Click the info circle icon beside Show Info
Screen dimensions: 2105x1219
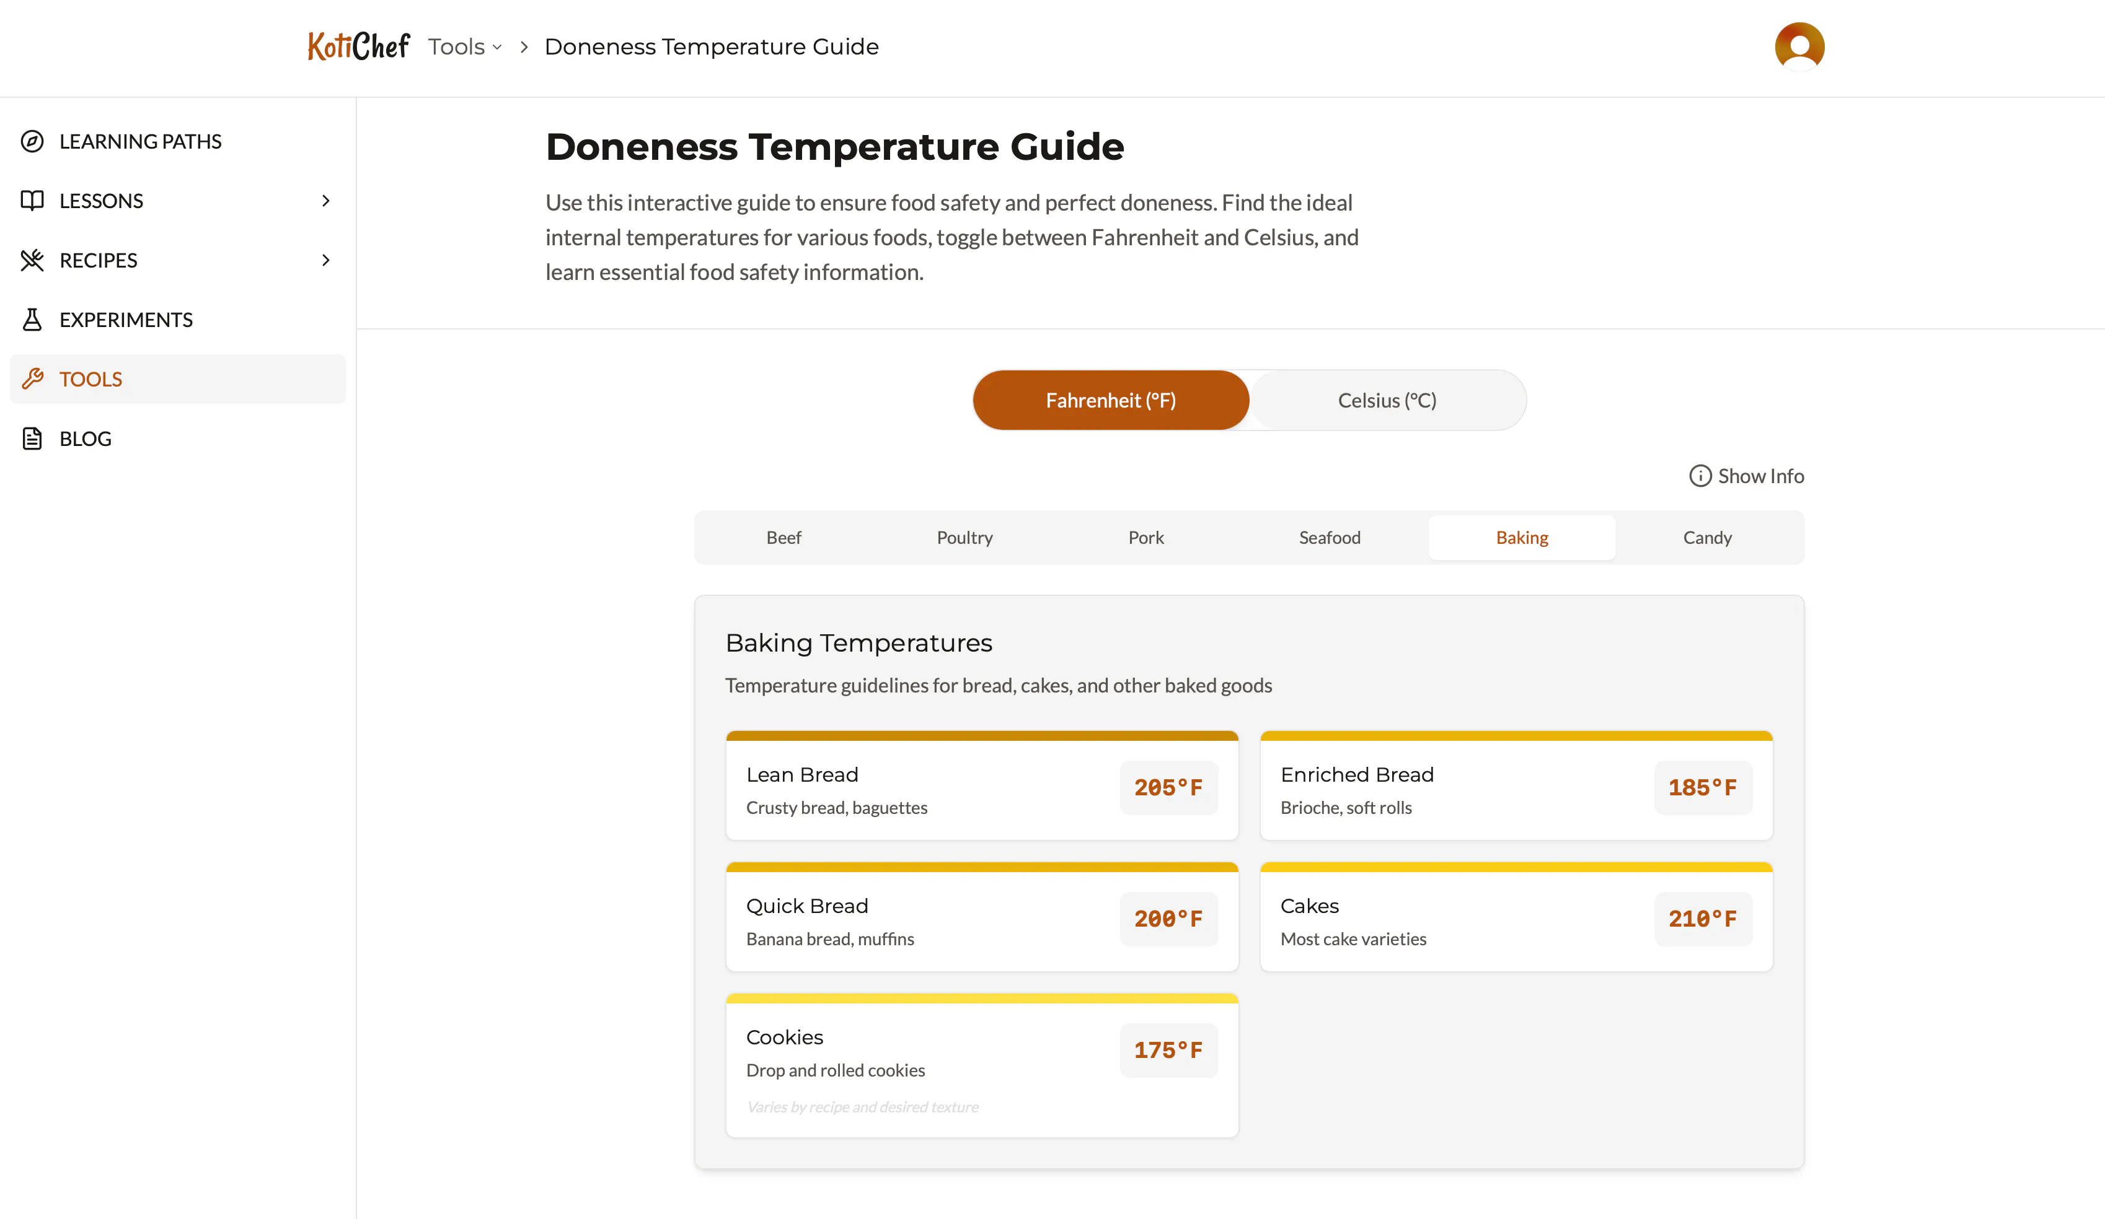[1700, 476]
